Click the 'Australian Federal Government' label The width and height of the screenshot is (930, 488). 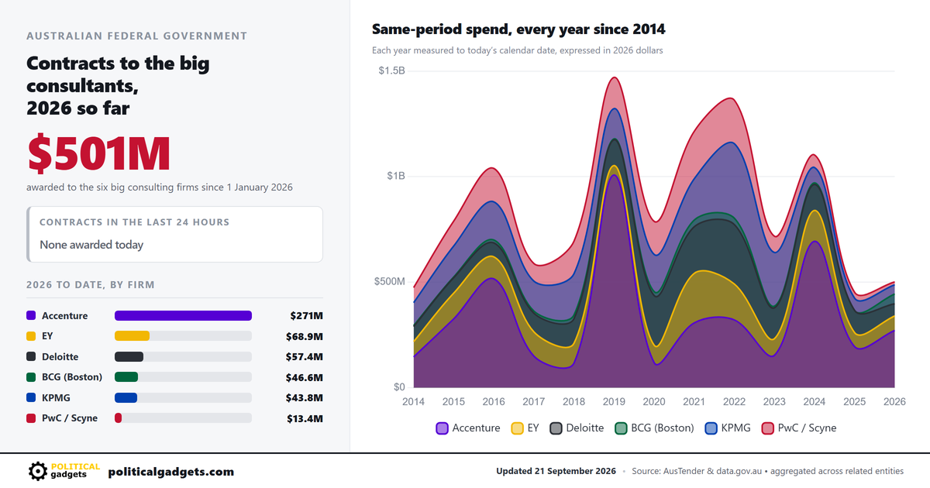[137, 36]
